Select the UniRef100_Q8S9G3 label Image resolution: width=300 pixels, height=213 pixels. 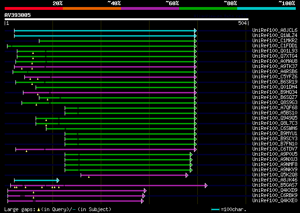click(x=275, y=103)
